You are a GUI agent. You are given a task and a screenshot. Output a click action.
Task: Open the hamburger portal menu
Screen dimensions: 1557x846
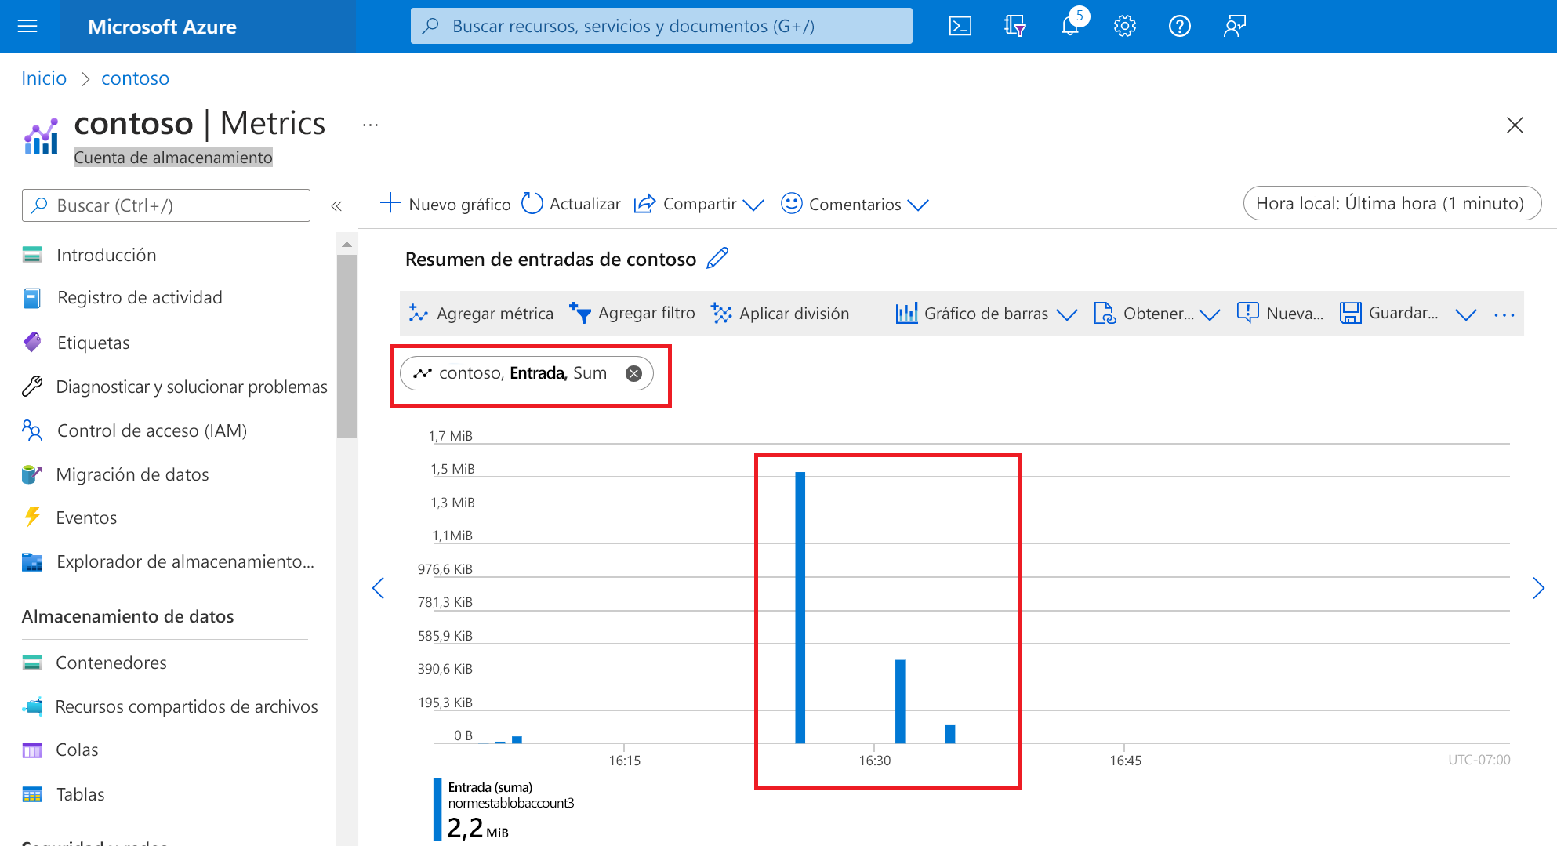(x=27, y=27)
